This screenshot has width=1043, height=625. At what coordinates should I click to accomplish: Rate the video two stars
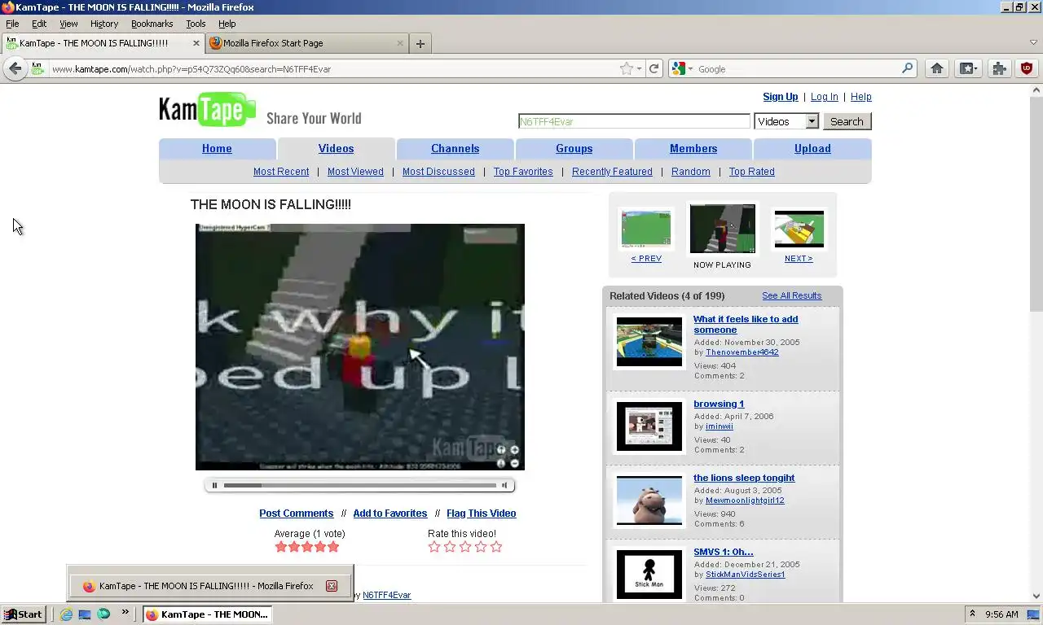pos(450,547)
